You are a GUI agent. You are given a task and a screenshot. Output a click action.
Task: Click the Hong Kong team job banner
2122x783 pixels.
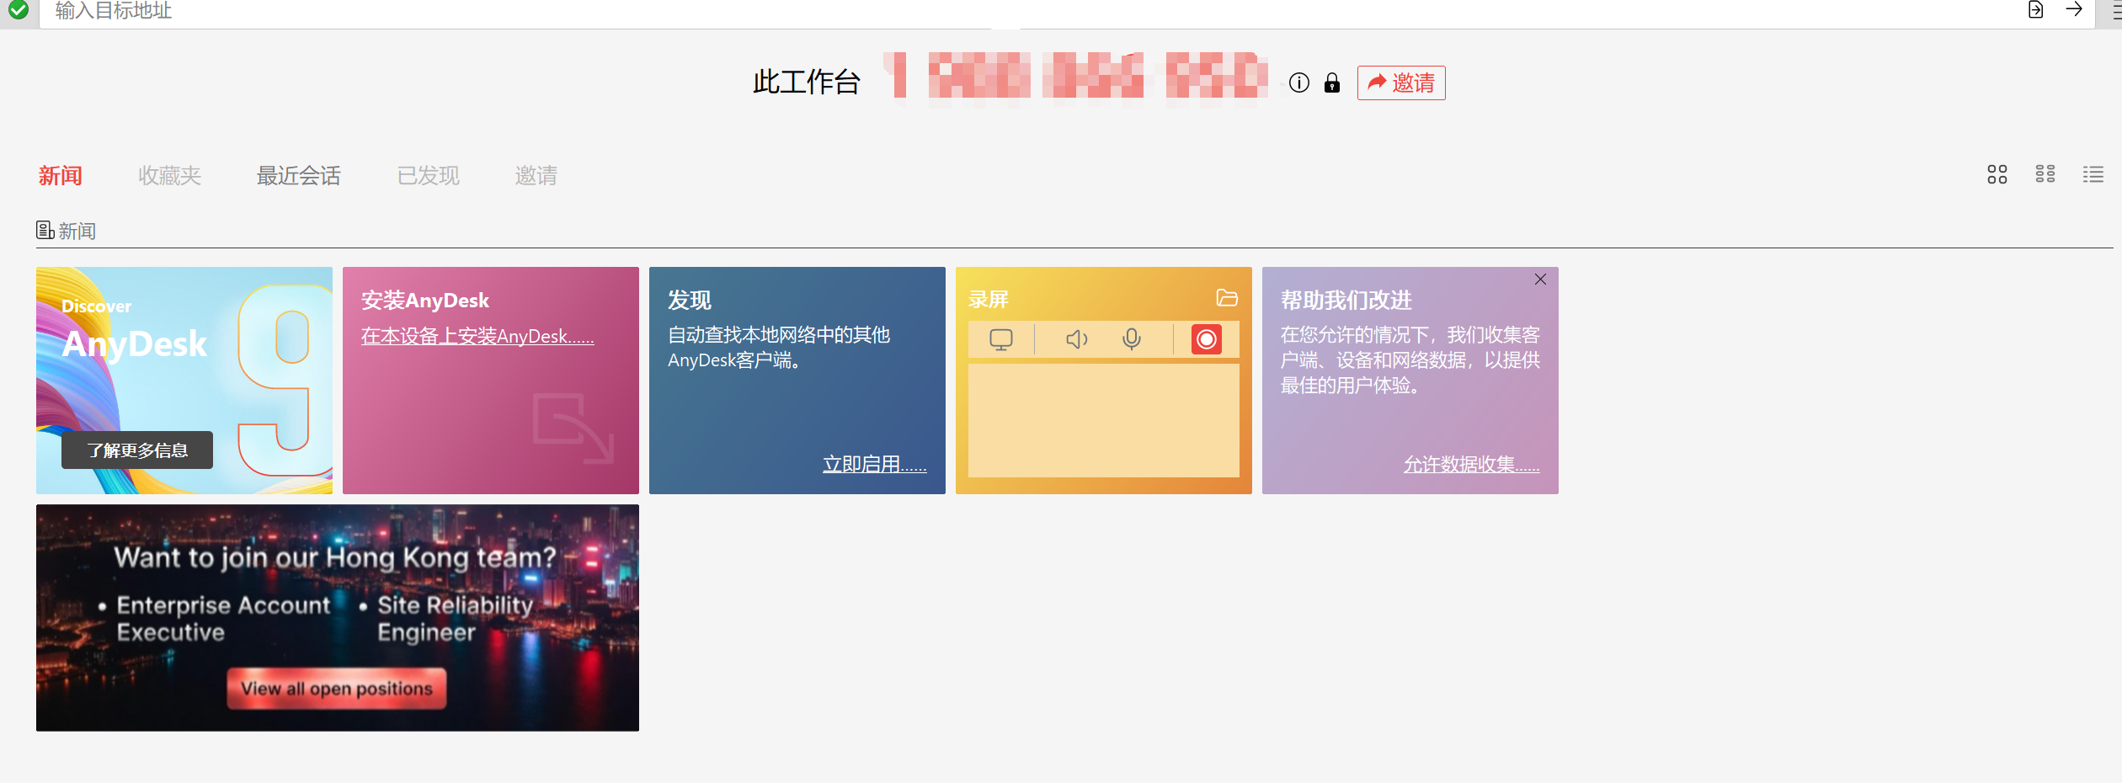click(338, 618)
